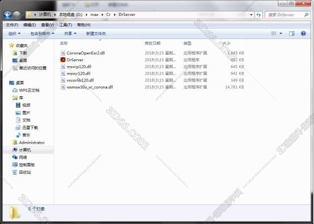Select the CoronaOpenExr2.dll file
314x224 pixels.
coord(86,53)
